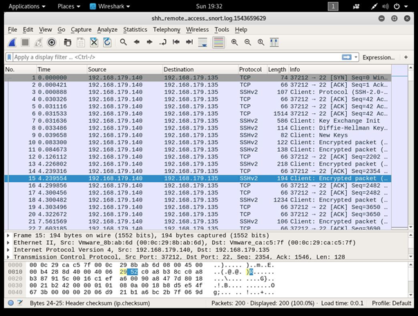Add a display filter button plus
Screen dimensions: 418x316
[x=406, y=57]
